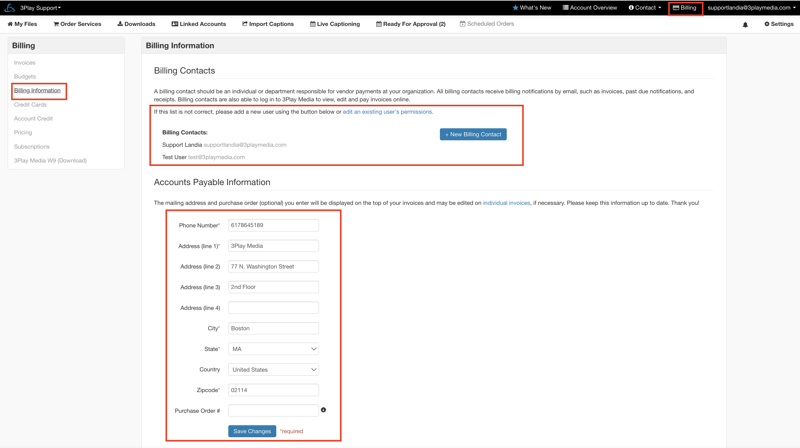Click into the empty Address (line 4) field
This screenshot has height=448, width=800.
point(273,308)
